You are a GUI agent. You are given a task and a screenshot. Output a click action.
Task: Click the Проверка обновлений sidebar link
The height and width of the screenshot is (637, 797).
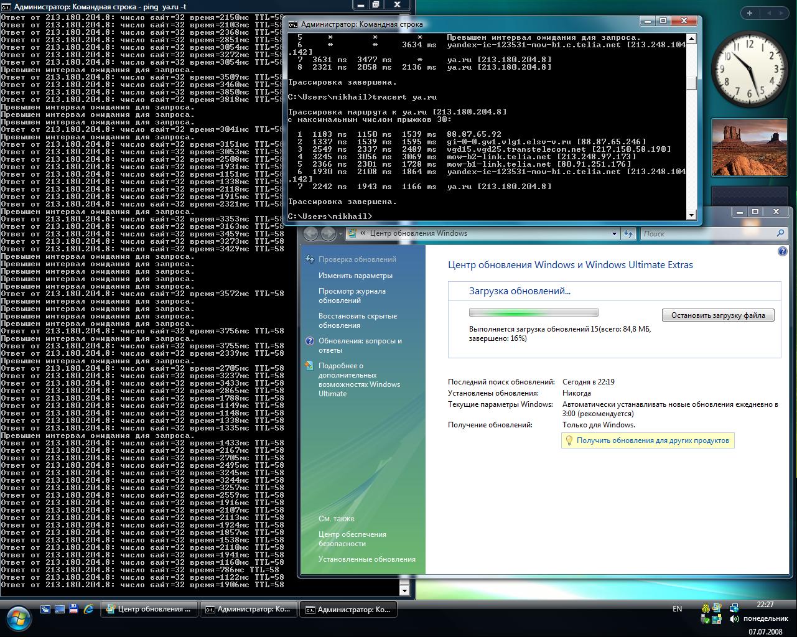[x=357, y=259]
